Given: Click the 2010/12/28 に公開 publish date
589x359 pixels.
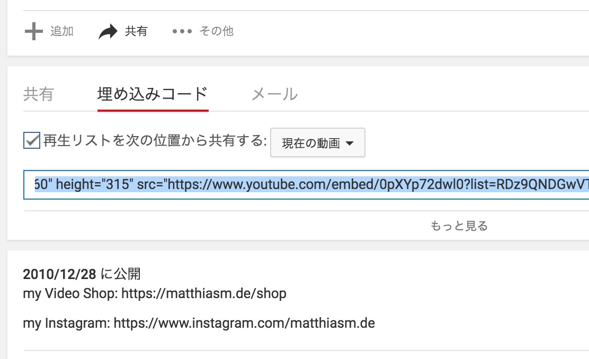Looking at the screenshot, I should pyautogui.click(x=82, y=274).
